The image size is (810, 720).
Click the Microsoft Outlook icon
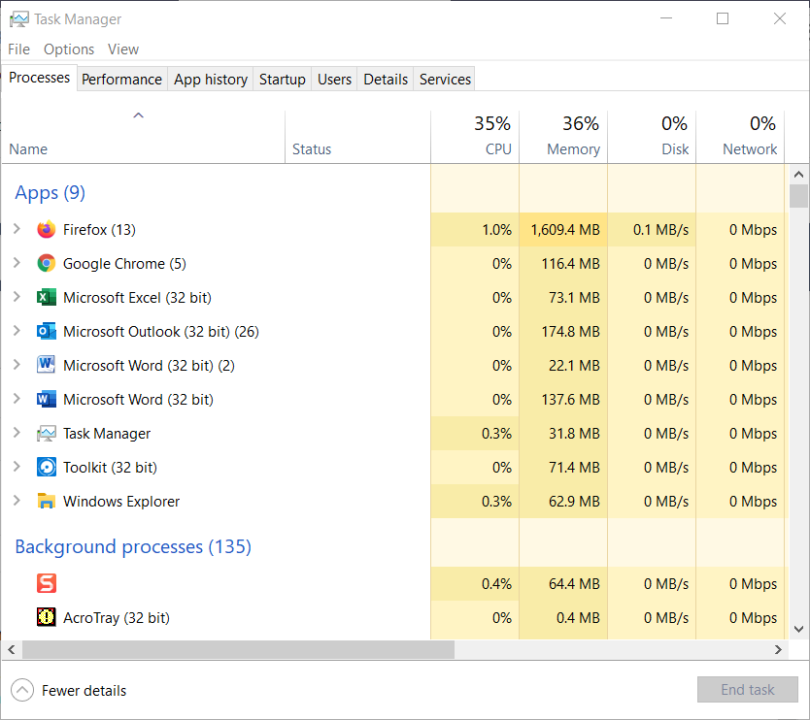(x=47, y=331)
